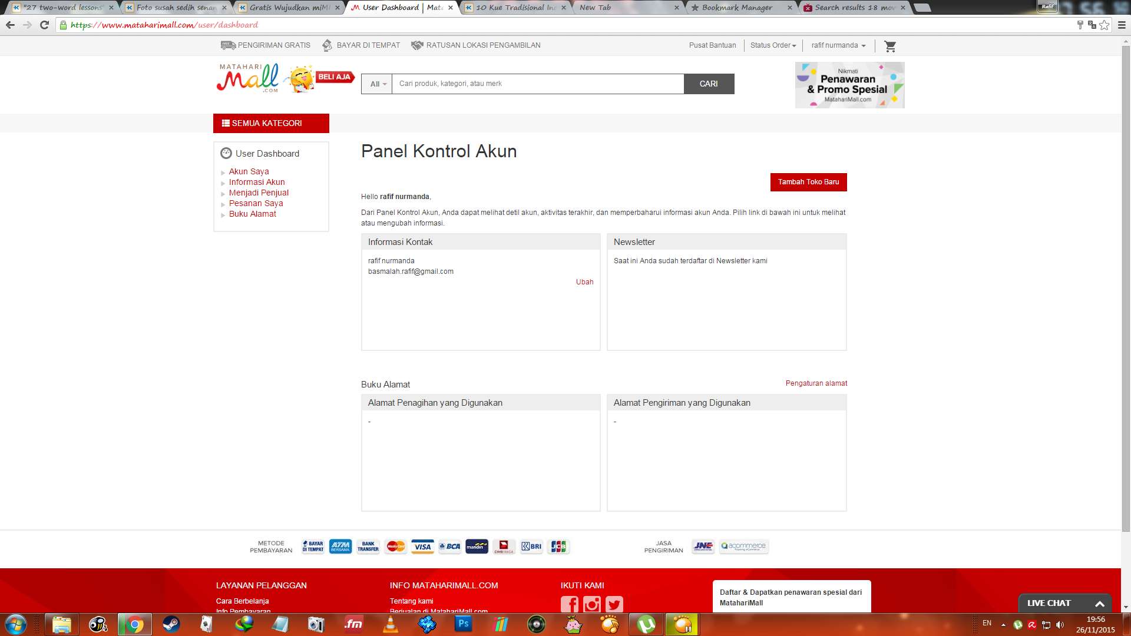Switch to the Search results tab
This screenshot has height=636, width=1131.
(854, 8)
